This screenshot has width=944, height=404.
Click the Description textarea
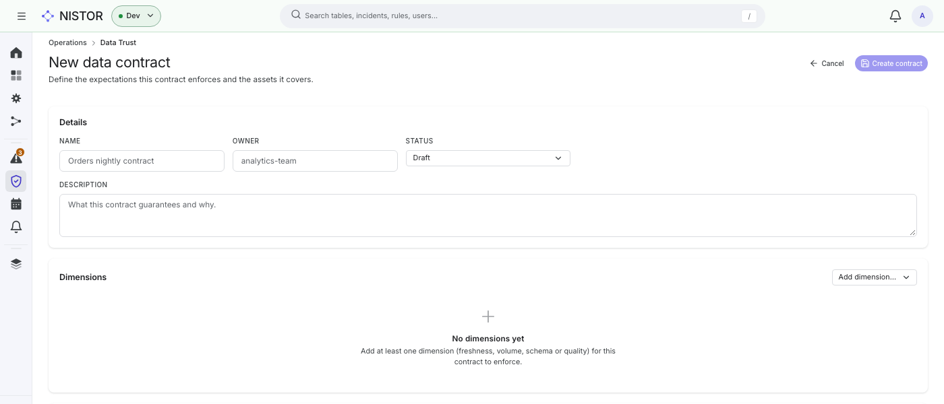[x=488, y=215]
